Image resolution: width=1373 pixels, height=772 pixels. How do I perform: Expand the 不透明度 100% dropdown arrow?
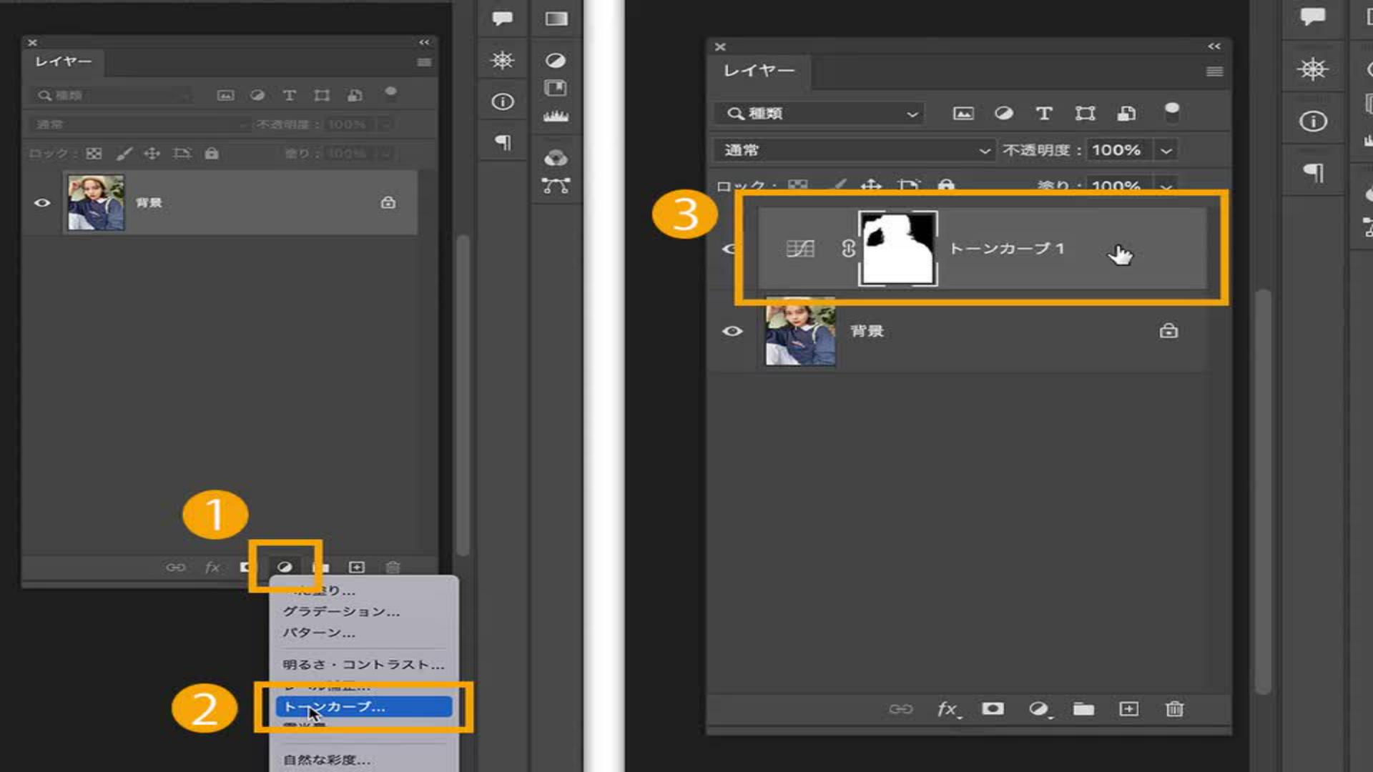(1166, 151)
